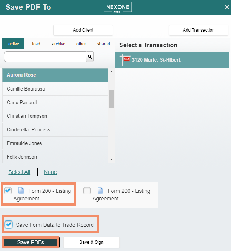The image size is (231, 251).
Task: Click the search magnifier icon
Action: click(x=90, y=57)
